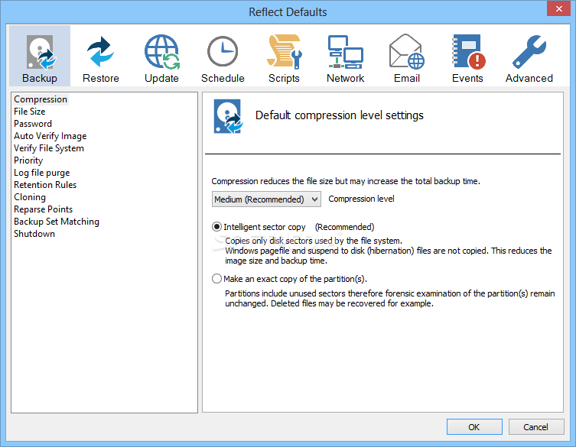The width and height of the screenshot is (576, 447).
Task: Click the disk icon beside compression heading
Action: coord(228,116)
